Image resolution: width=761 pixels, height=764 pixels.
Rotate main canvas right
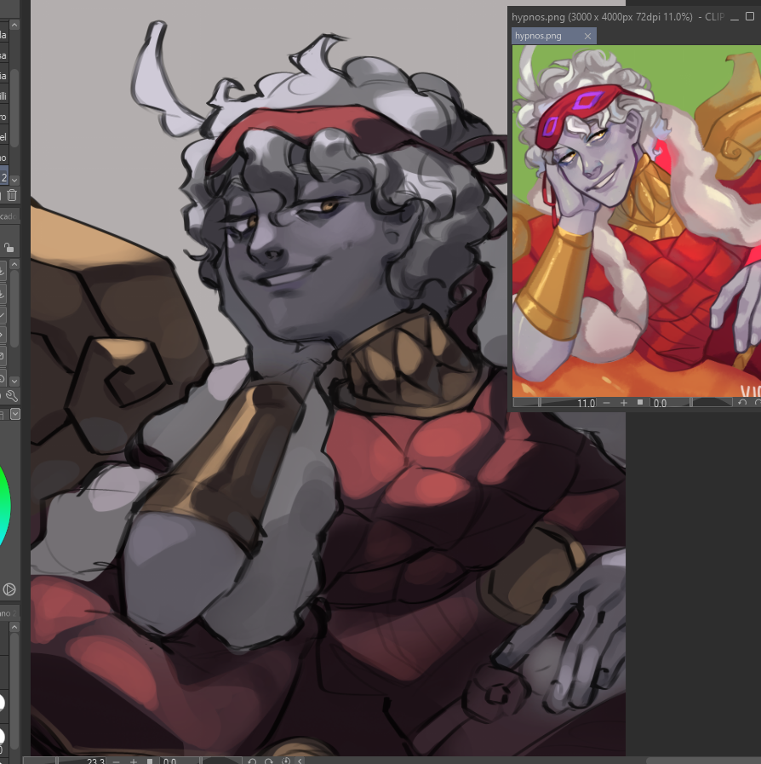click(x=269, y=761)
